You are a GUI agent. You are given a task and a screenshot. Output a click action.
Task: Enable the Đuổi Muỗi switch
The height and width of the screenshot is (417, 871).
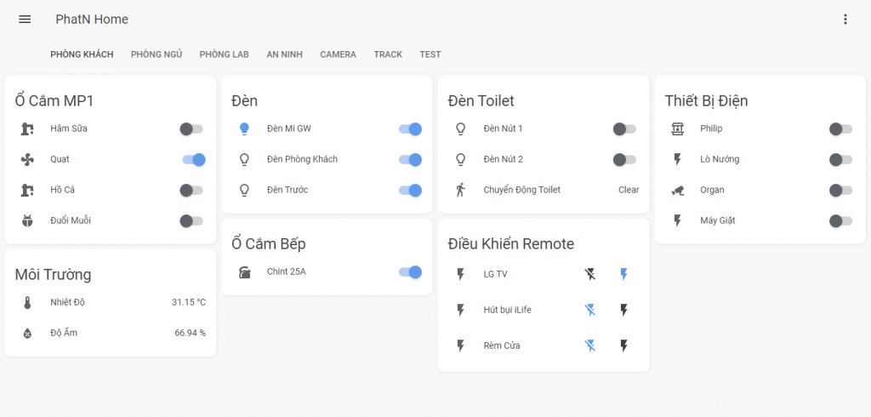pos(191,220)
